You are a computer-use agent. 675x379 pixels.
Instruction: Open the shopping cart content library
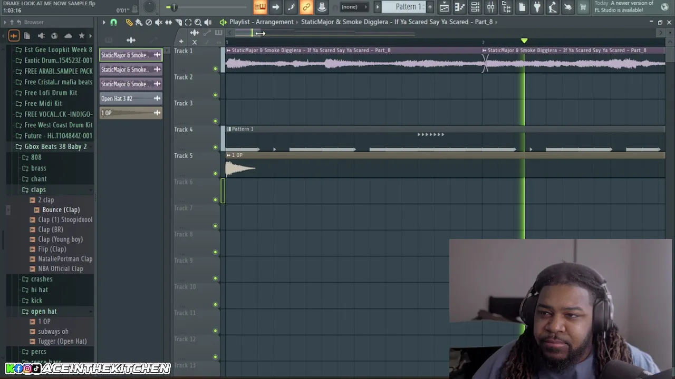[583, 7]
